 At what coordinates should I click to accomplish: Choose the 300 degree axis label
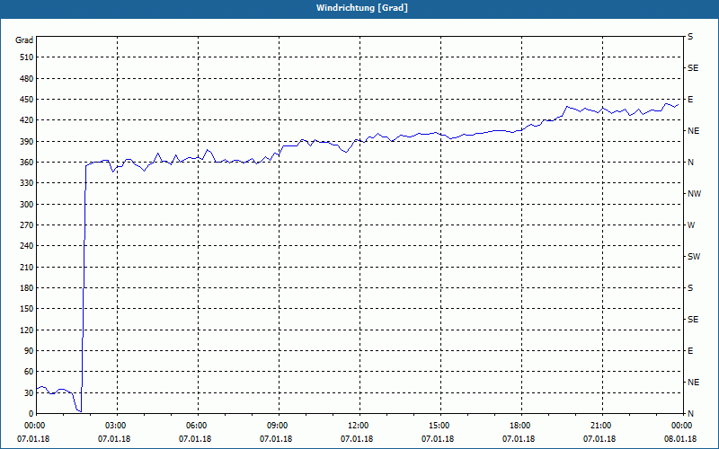tap(27, 205)
